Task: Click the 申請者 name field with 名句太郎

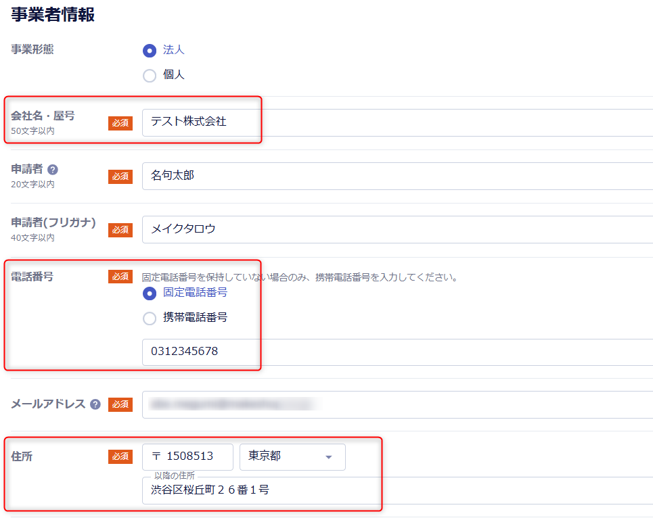Action: pos(397,176)
